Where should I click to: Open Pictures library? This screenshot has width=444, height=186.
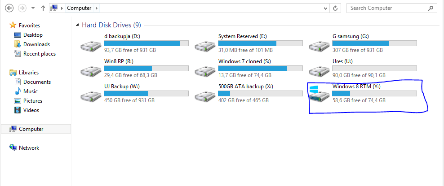click(x=32, y=101)
